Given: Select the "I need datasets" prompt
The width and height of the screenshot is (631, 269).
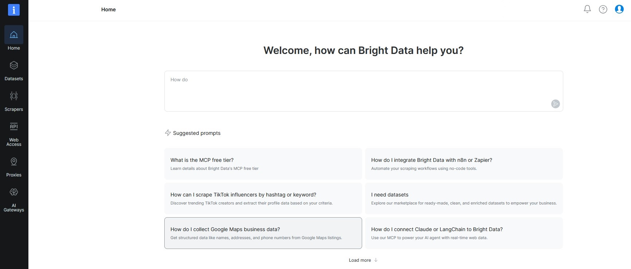Looking at the screenshot, I should pyautogui.click(x=464, y=198).
